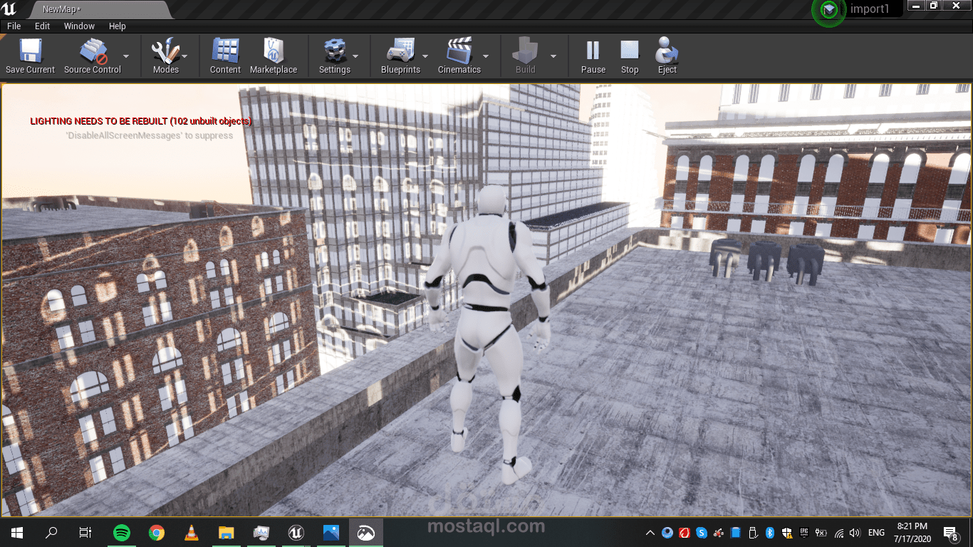The height and width of the screenshot is (547, 973).
Task: Open the Windows Start menu
Action: [17, 532]
